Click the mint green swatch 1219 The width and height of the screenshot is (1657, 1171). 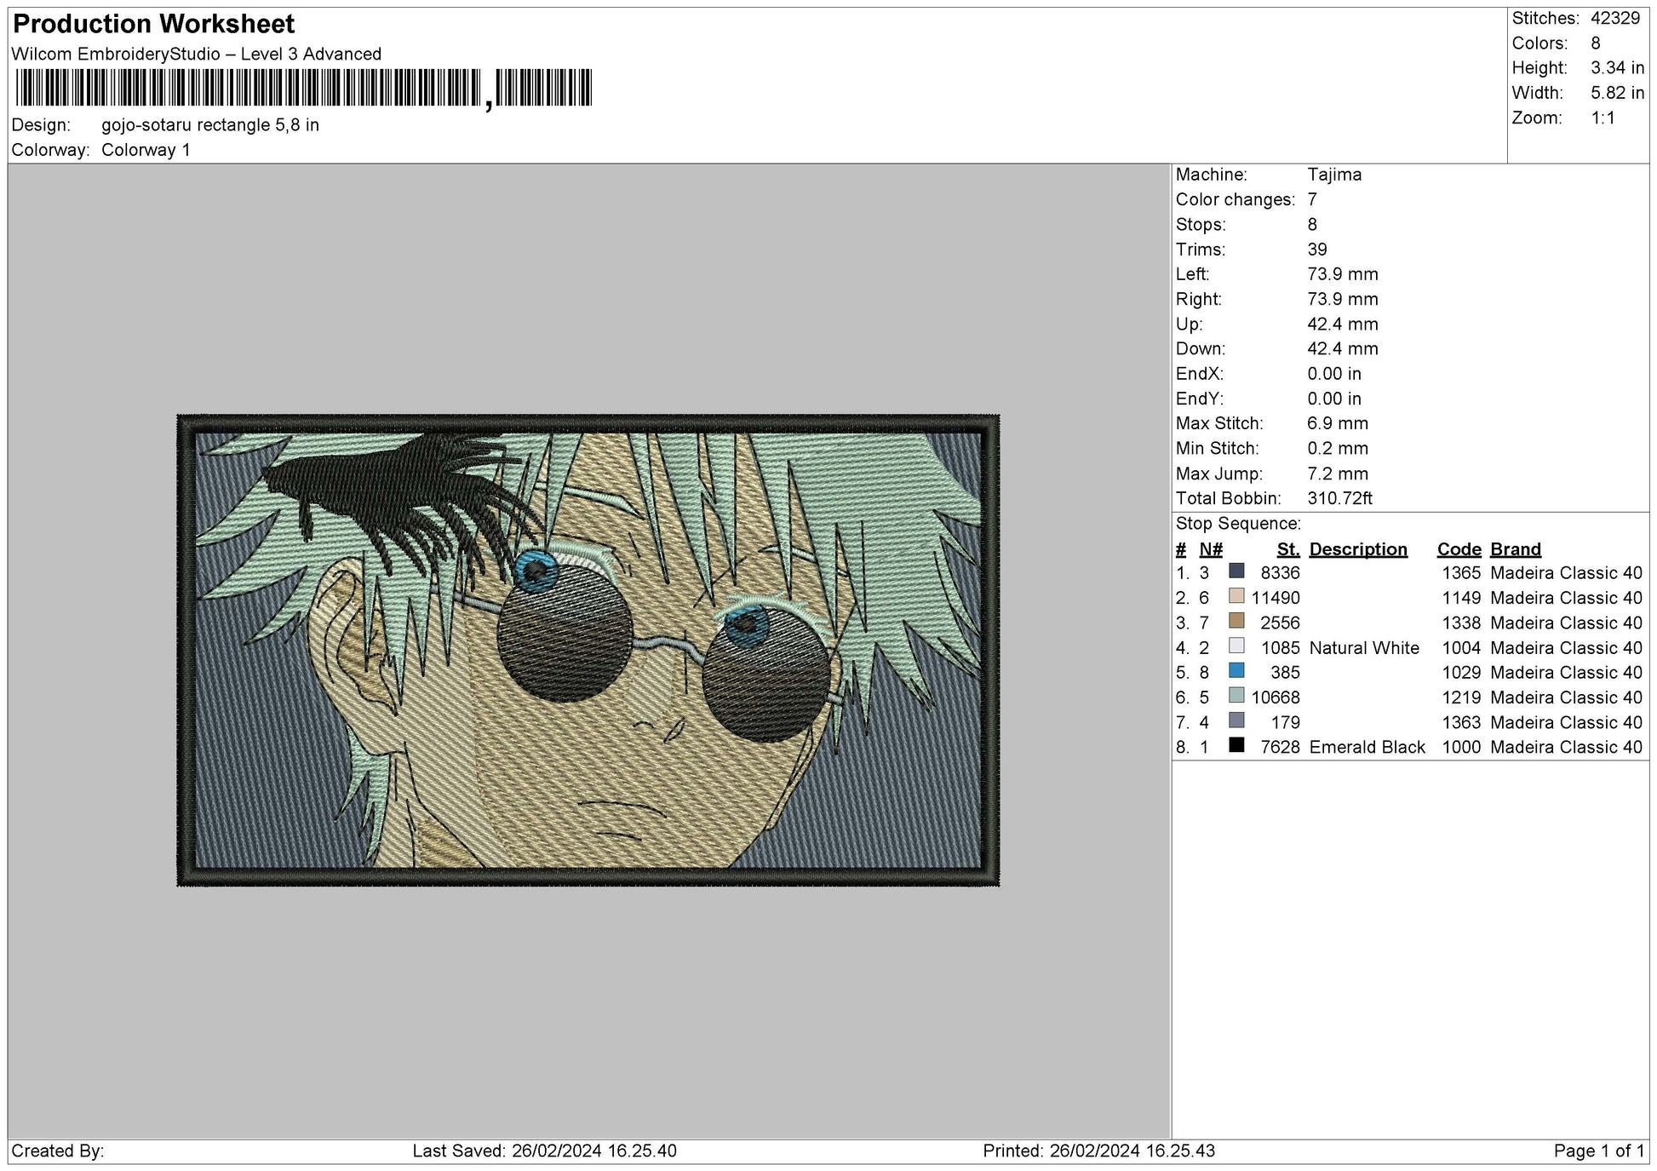(x=1236, y=696)
